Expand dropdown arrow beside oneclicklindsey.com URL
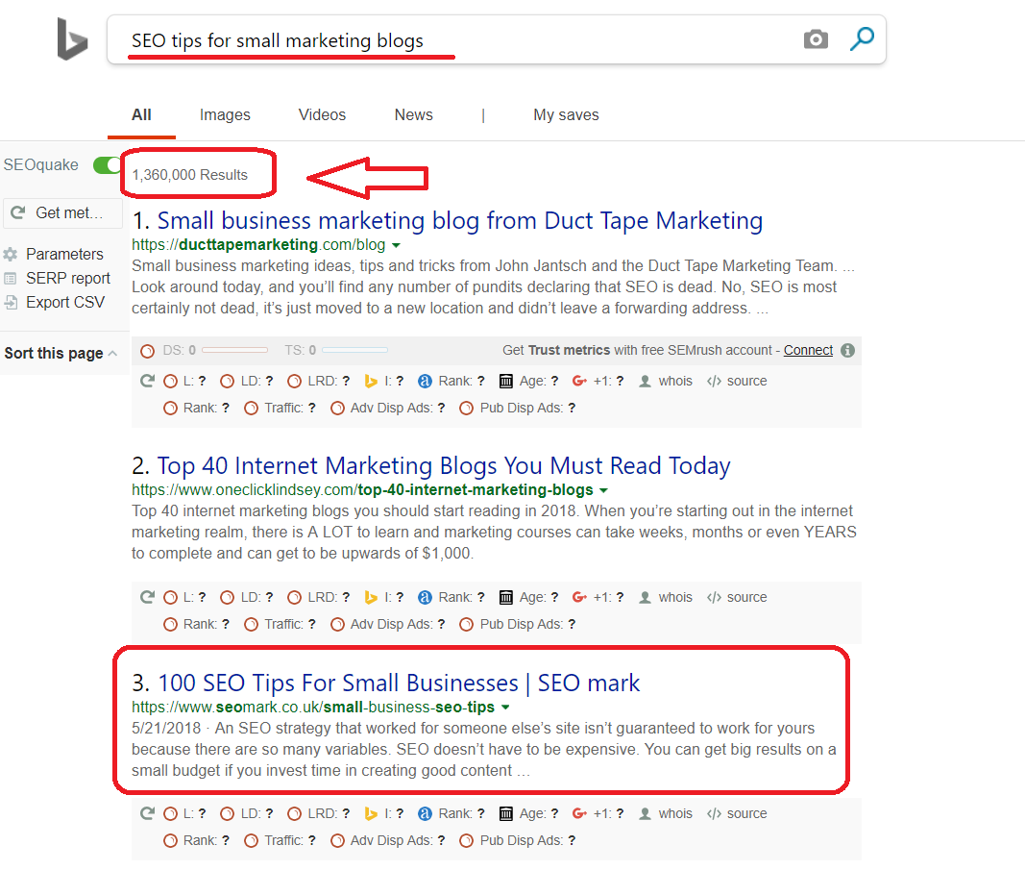This screenshot has width=1025, height=870. (x=604, y=490)
